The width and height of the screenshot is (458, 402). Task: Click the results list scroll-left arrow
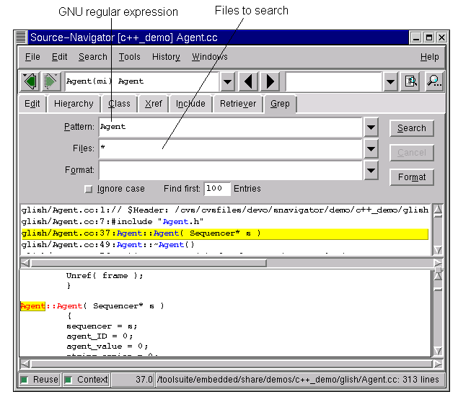tap(25, 263)
